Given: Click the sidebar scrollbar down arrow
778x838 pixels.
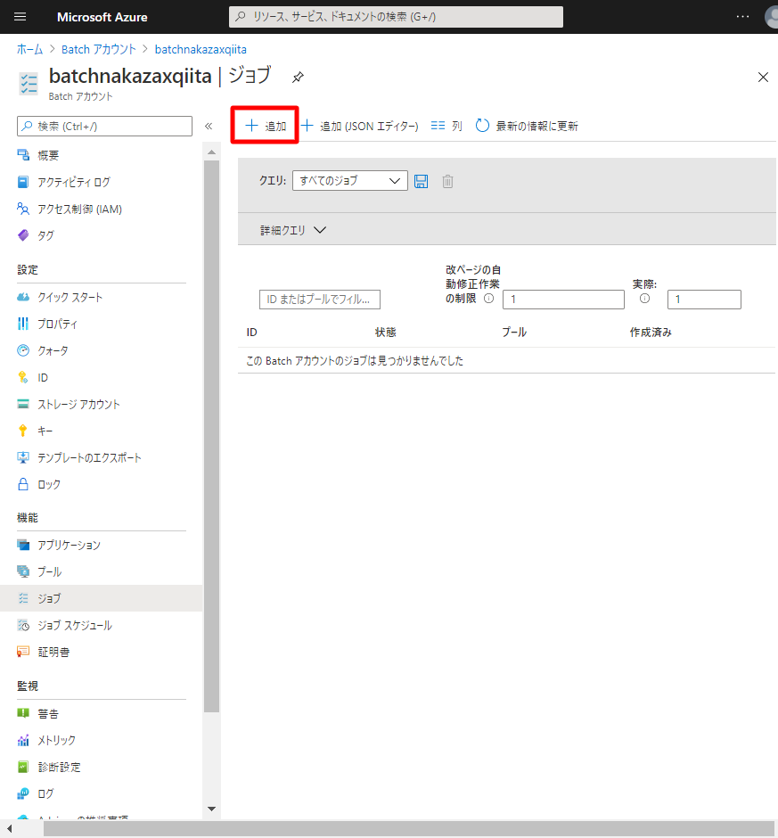Looking at the screenshot, I should click(211, 809).
